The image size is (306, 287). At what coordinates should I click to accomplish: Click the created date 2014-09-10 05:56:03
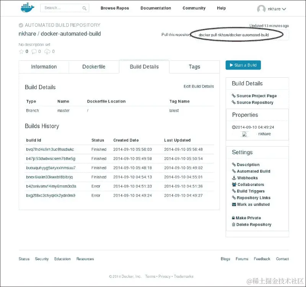coord(132,149)
